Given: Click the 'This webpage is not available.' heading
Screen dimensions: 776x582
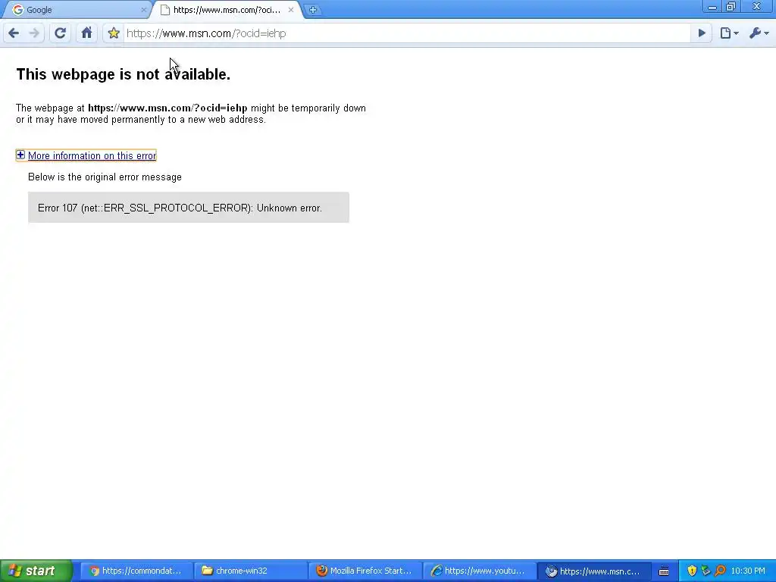Looking at the screenshot, I should click(124, 74).
